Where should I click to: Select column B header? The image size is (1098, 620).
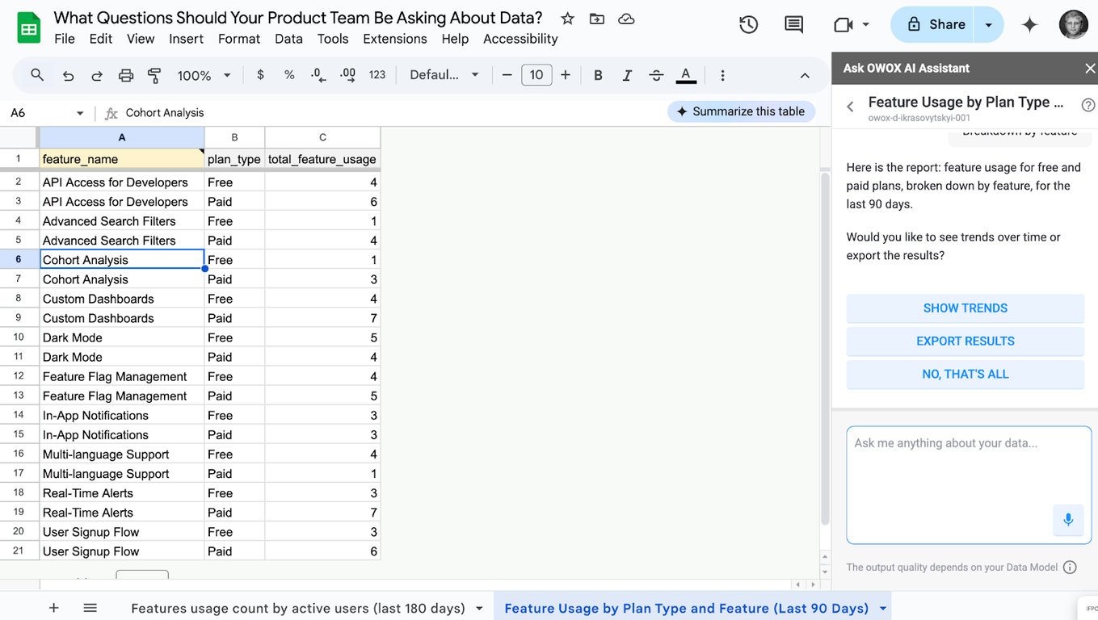(234, 137)
